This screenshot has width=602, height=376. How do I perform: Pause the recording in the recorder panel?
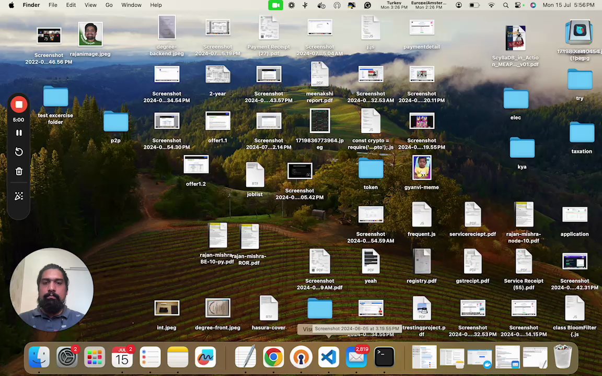click(19, 133)
